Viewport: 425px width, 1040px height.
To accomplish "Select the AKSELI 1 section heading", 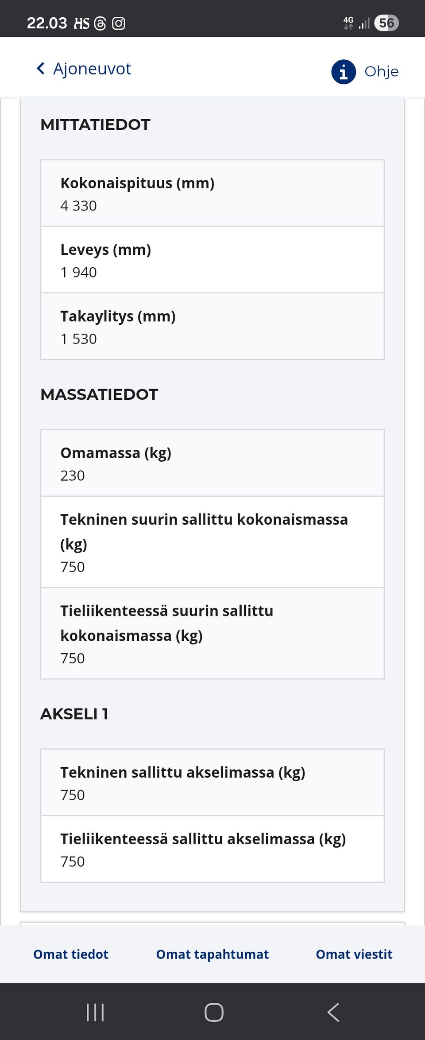I will 75,714.
